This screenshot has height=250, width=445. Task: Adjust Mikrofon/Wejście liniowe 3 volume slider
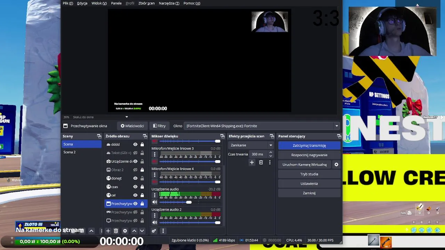click(190, 161)
